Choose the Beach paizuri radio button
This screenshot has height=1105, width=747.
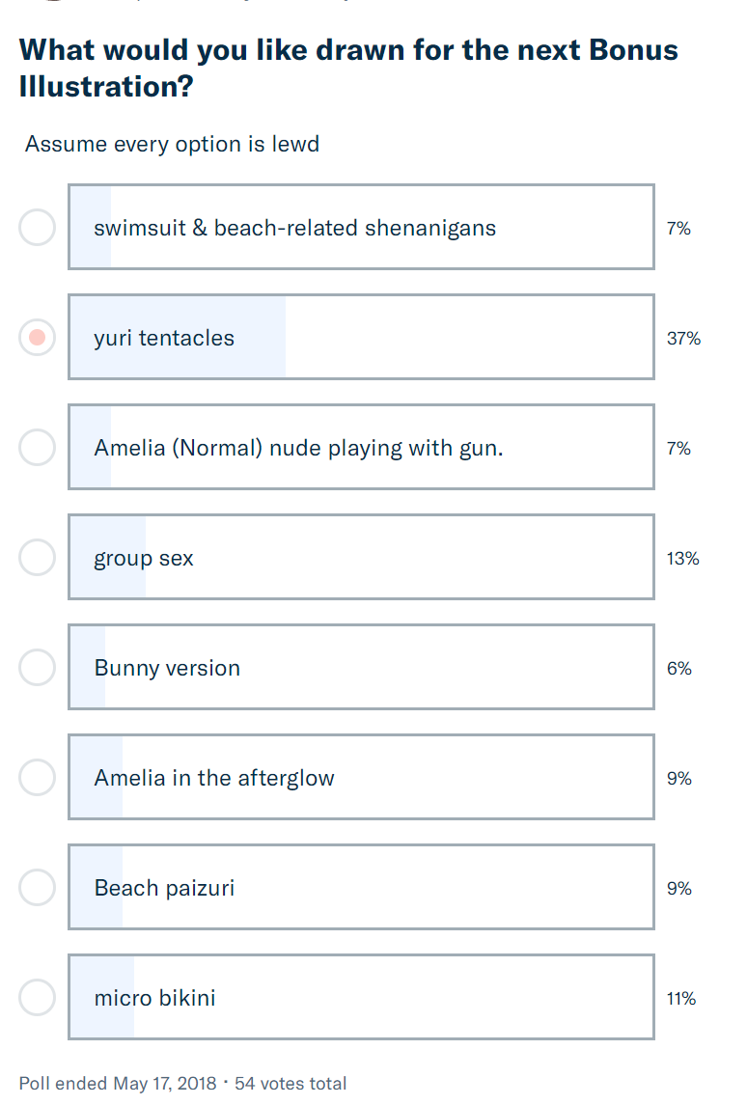38,887
